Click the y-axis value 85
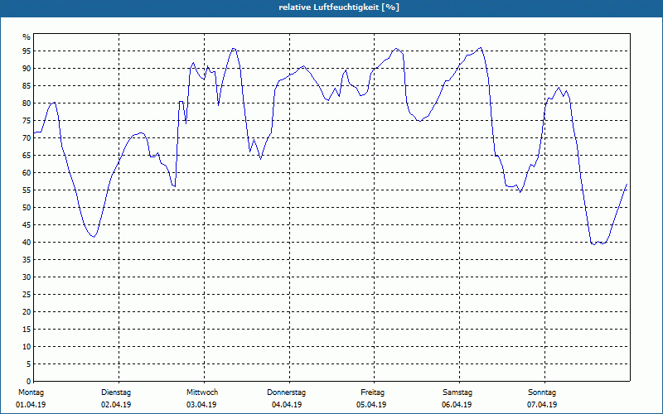 point(27,86)
